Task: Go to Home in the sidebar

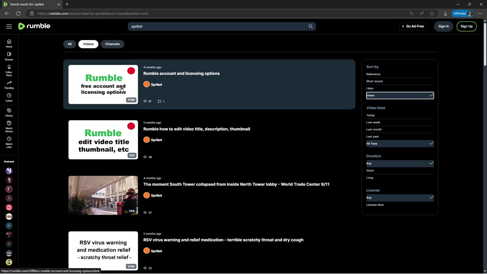Action: click(x=9, y=43)
